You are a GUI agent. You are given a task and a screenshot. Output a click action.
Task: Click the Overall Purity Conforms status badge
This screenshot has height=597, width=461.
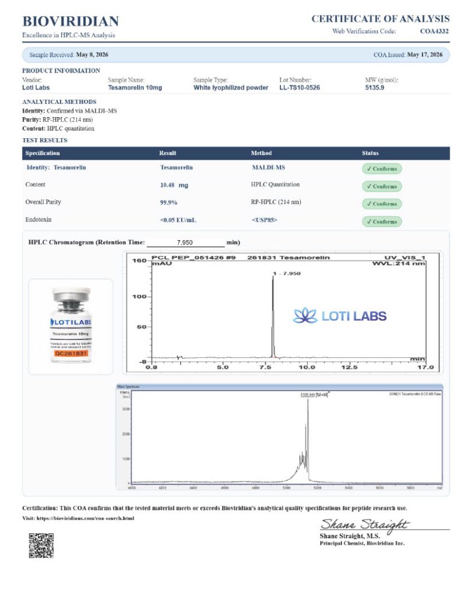pos(382,204)
